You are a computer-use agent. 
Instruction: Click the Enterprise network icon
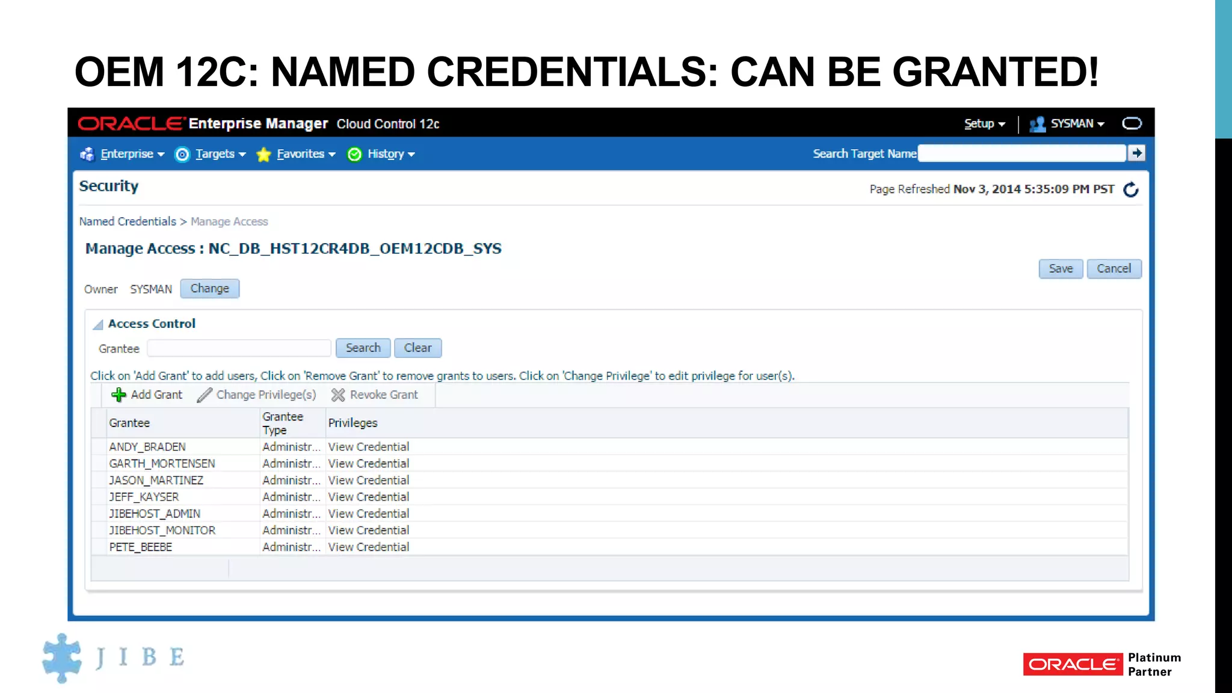click(x=87, y=154)
